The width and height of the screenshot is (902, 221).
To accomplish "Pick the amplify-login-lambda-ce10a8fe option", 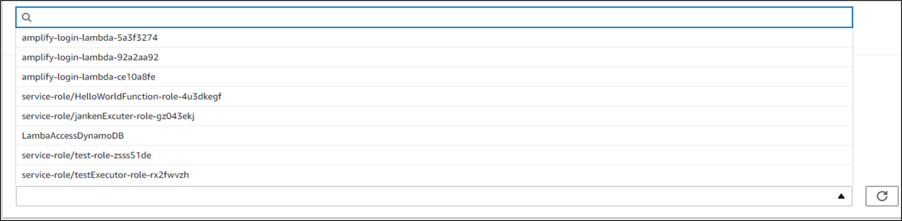I will click(89, 77).
